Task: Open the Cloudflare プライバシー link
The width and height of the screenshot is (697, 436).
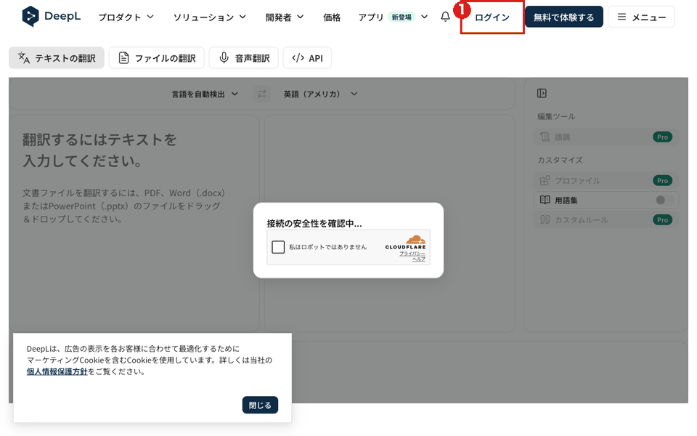Action: pos(412,254)
